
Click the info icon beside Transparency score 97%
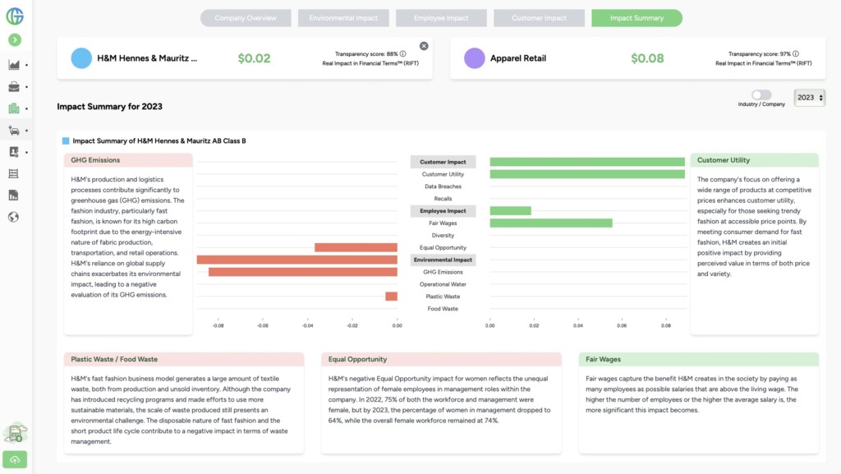[796, 53]
